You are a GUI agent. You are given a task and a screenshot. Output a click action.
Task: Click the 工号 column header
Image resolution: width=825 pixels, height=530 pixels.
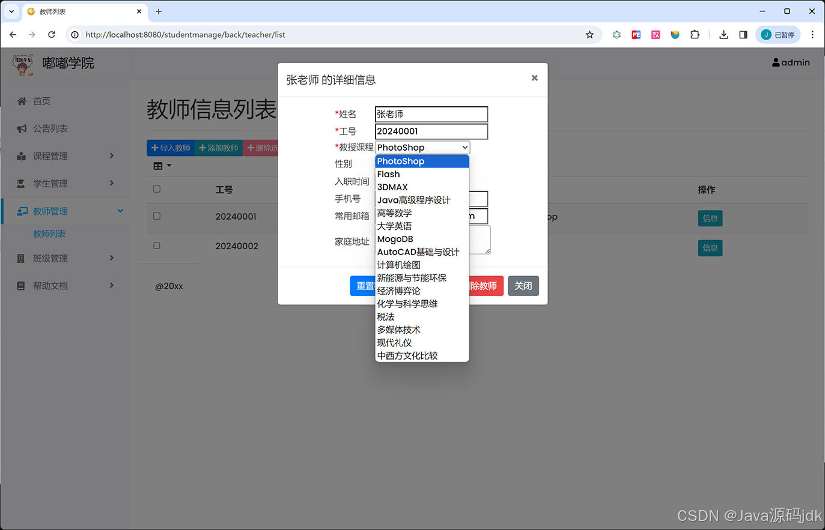(x=224, y=190)
